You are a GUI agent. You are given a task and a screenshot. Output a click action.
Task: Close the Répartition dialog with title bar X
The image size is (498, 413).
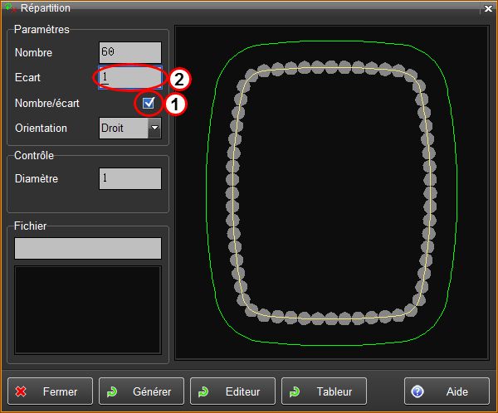click(487, 7)
